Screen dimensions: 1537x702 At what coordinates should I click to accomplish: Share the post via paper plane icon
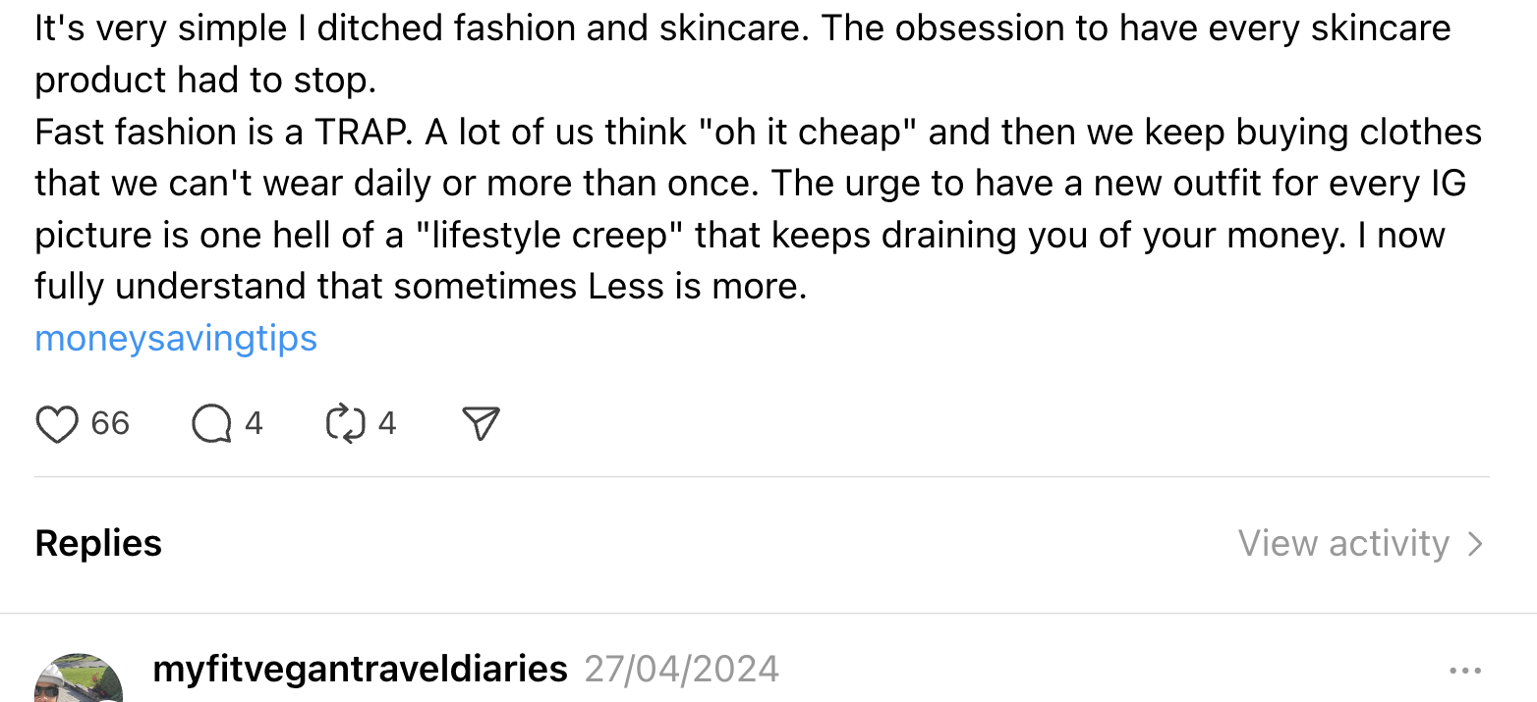[x=481, y=424]
